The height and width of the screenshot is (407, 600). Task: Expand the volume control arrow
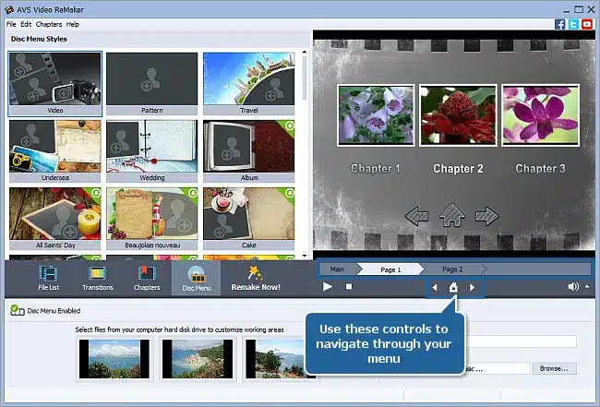[587, 286]
